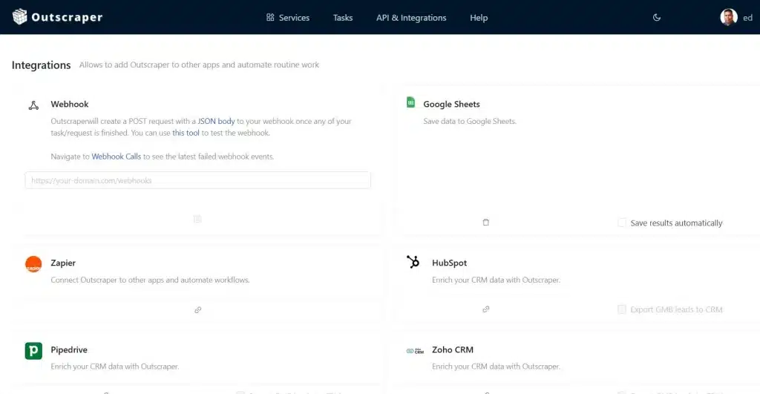The height and width of the screenshot is (394, 760).
Task: Click the Zapier card title
Action: [63, 263]
